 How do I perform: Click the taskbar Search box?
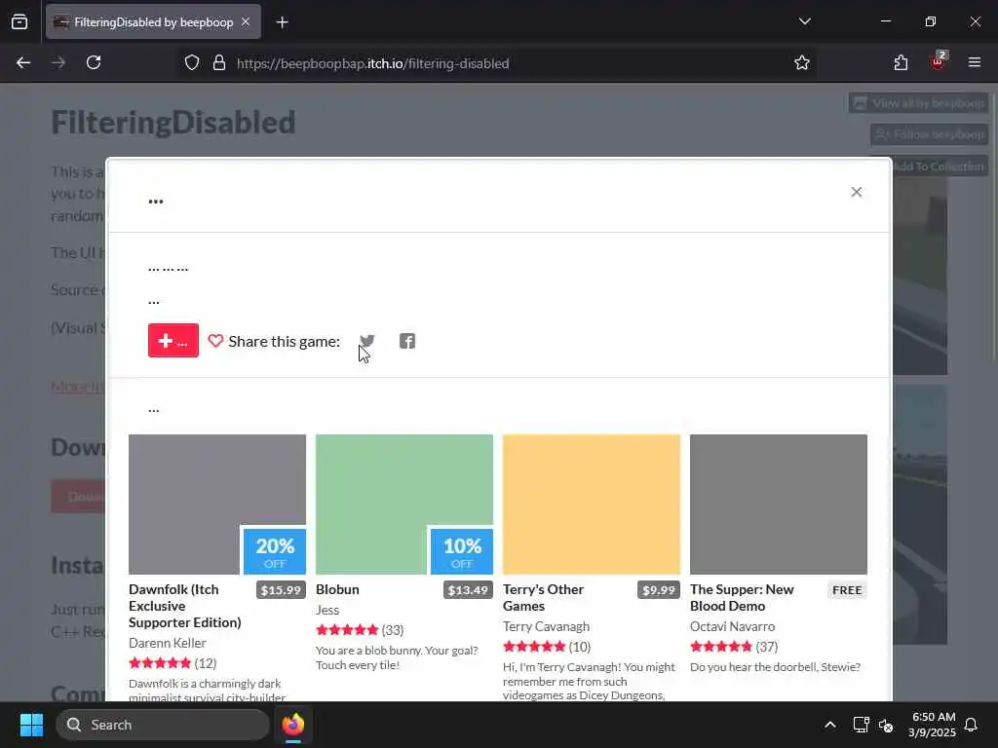coord(163,725)
